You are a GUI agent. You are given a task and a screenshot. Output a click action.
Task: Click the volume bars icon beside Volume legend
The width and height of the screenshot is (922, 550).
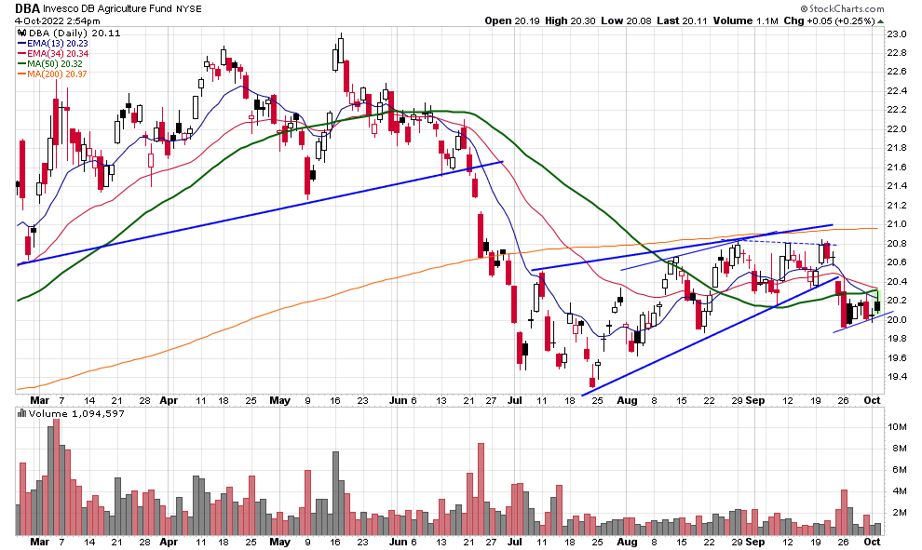pyautogui.click(x=22, y=414)
